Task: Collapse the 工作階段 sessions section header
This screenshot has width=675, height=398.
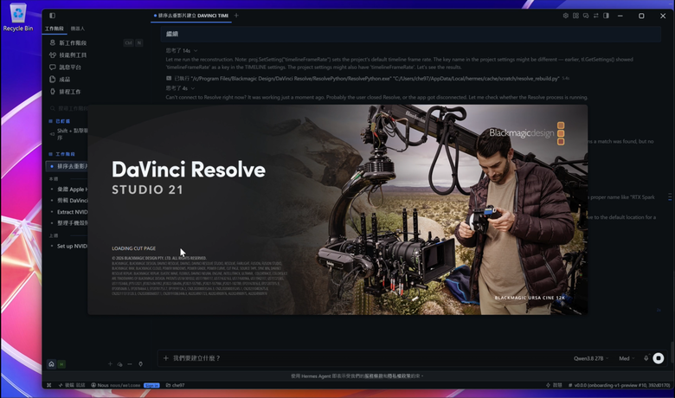Action: tap(62, 154)
